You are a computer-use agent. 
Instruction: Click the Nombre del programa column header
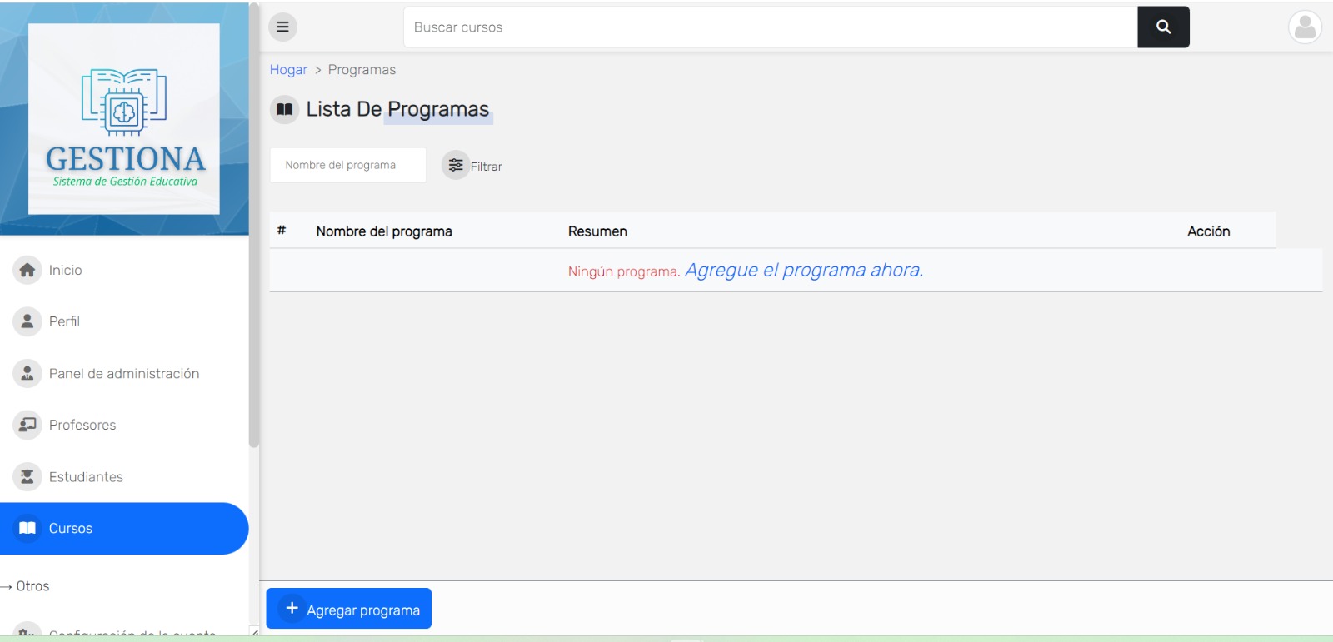(384, 231)
